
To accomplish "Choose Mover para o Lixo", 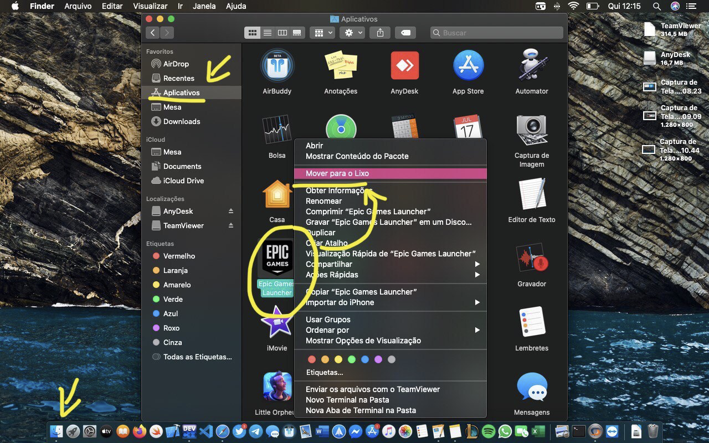I will (390, 173).
